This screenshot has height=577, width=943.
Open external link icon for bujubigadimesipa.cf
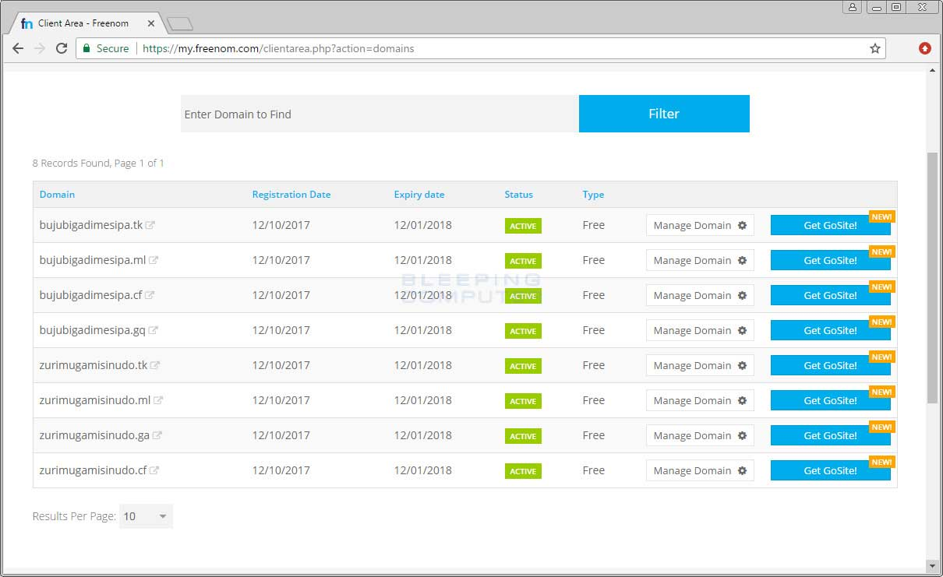coord(150,295)
